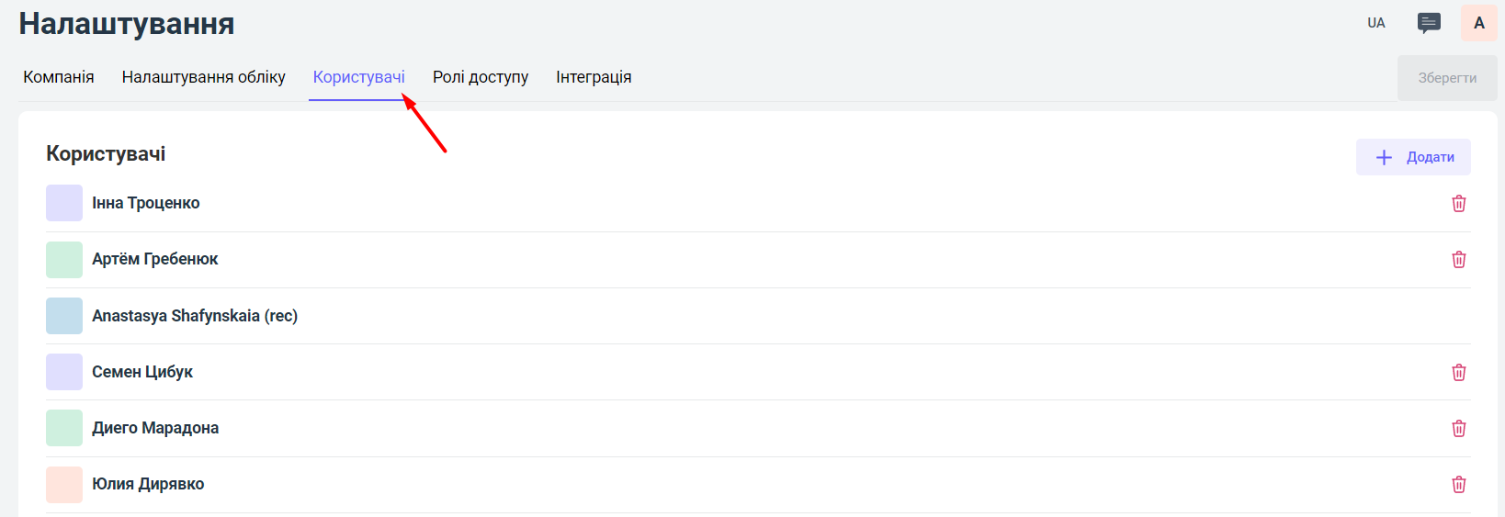Select Юлия Дирявко's pink avatar thumbnail
Screen dimensions: 1505x517
pyautogui.click(x=64, y=484)
